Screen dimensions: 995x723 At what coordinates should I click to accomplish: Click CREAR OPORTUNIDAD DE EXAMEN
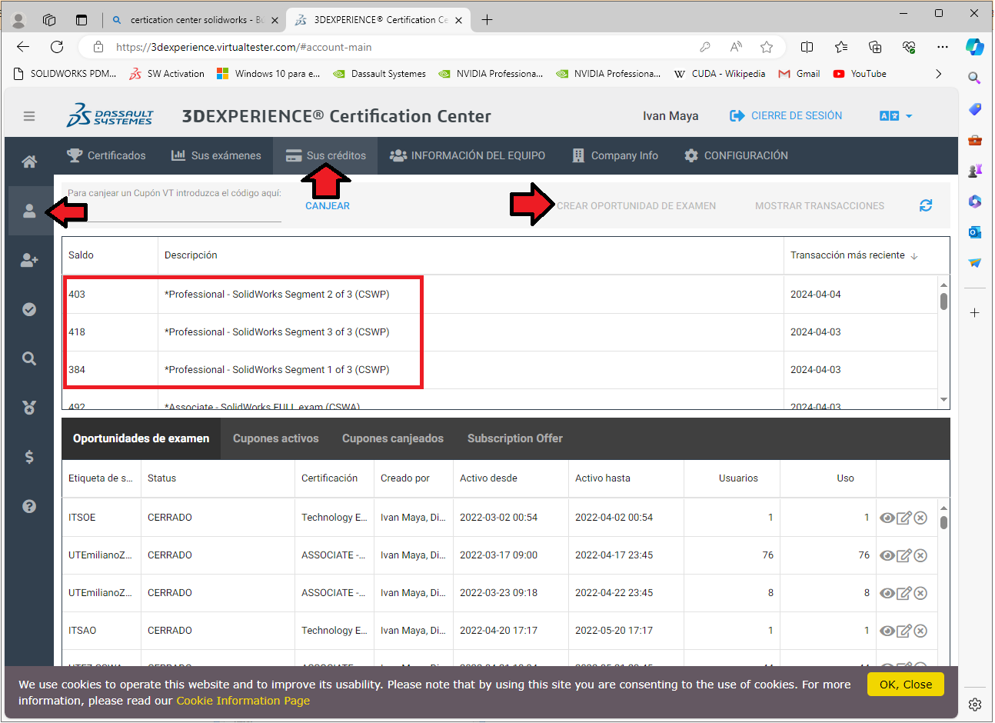[637, 206]
